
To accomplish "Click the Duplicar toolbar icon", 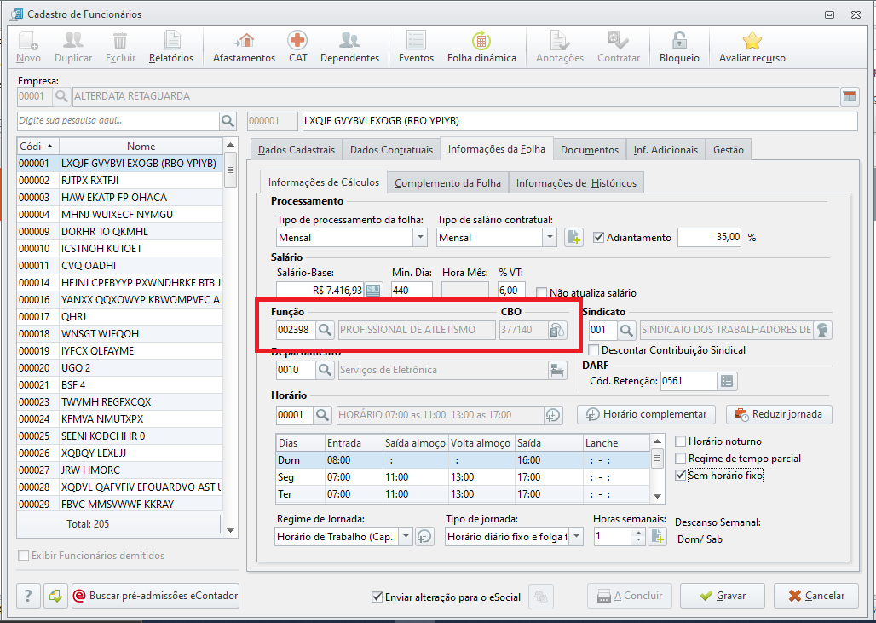I will point(73,46).
